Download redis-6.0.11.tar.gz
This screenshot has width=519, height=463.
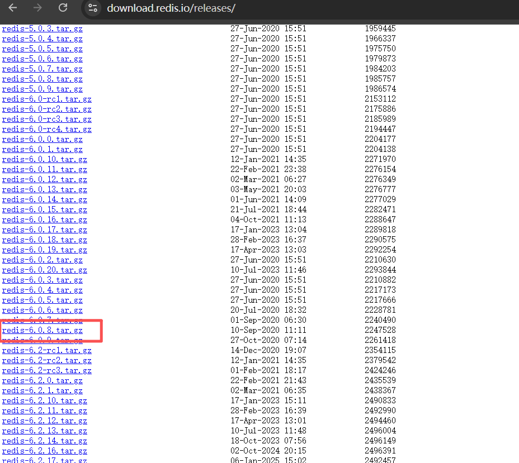[x=45, y=170]
